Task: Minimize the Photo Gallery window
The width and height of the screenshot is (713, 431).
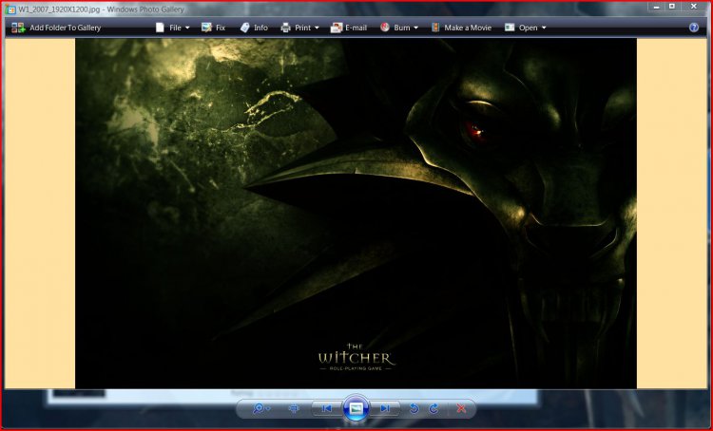Action: (x=657, y=7)
